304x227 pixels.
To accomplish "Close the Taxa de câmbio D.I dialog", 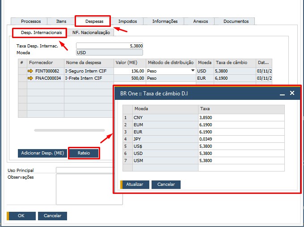I will click(x=292, y=93).
